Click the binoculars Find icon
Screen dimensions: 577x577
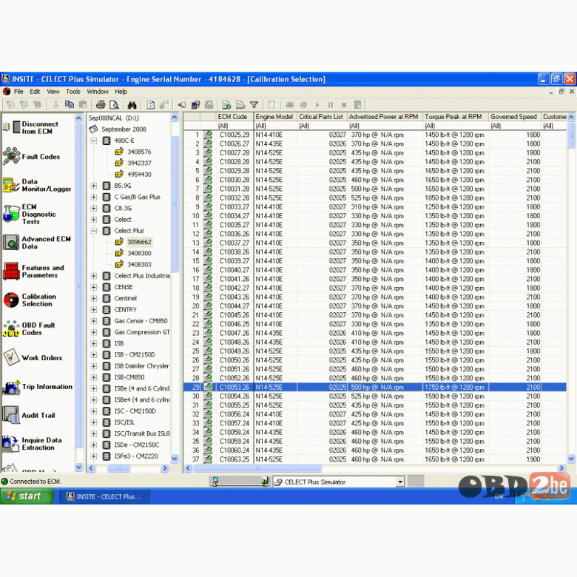[x=132, y=105]
